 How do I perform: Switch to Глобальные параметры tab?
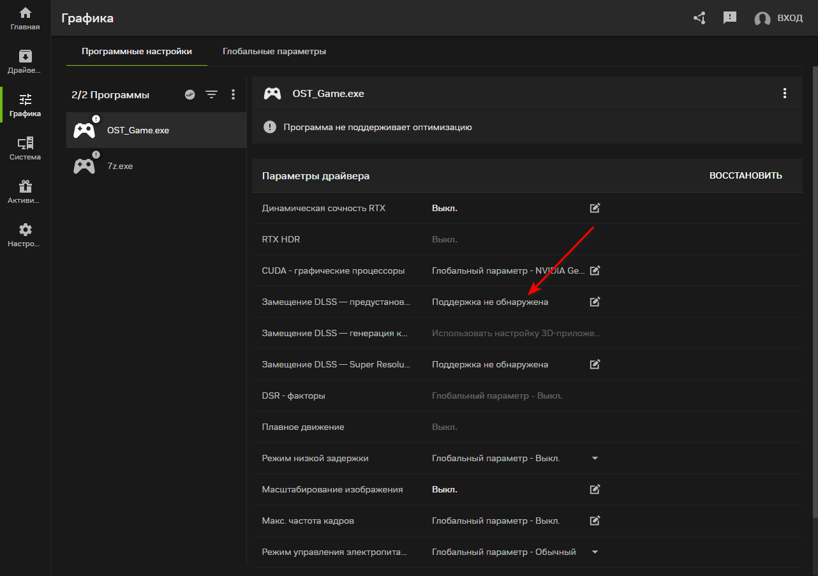click(274, 51)
